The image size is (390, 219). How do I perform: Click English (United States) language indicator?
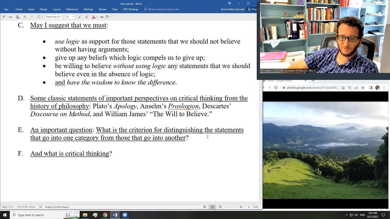click(x=57, y=207)
